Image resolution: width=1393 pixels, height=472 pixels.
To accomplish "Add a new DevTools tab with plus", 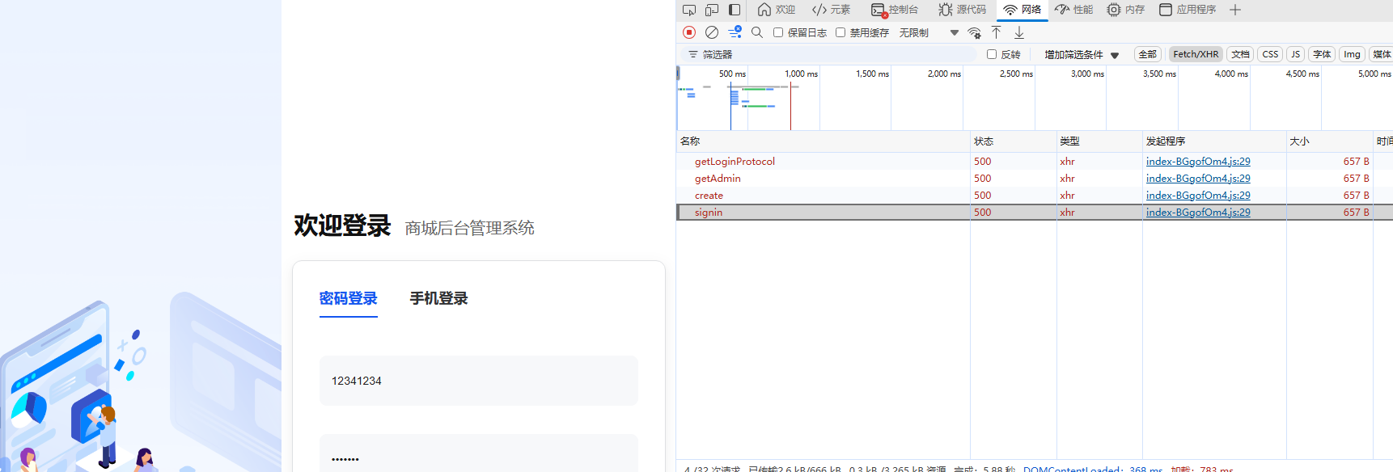I will (x=1235, y=10).
